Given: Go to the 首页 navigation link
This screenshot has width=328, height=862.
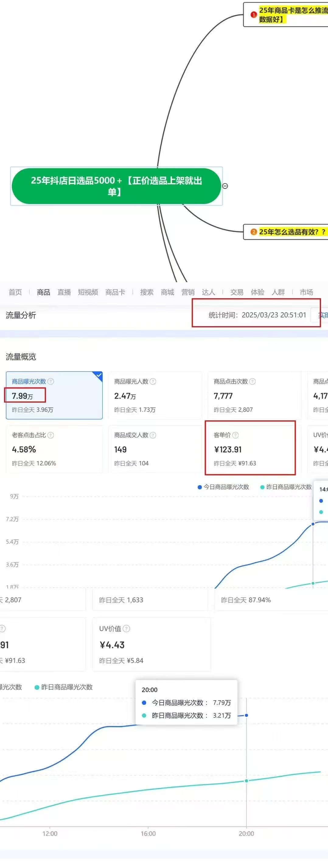Looking at the screenshot, I should coord(15,292).
